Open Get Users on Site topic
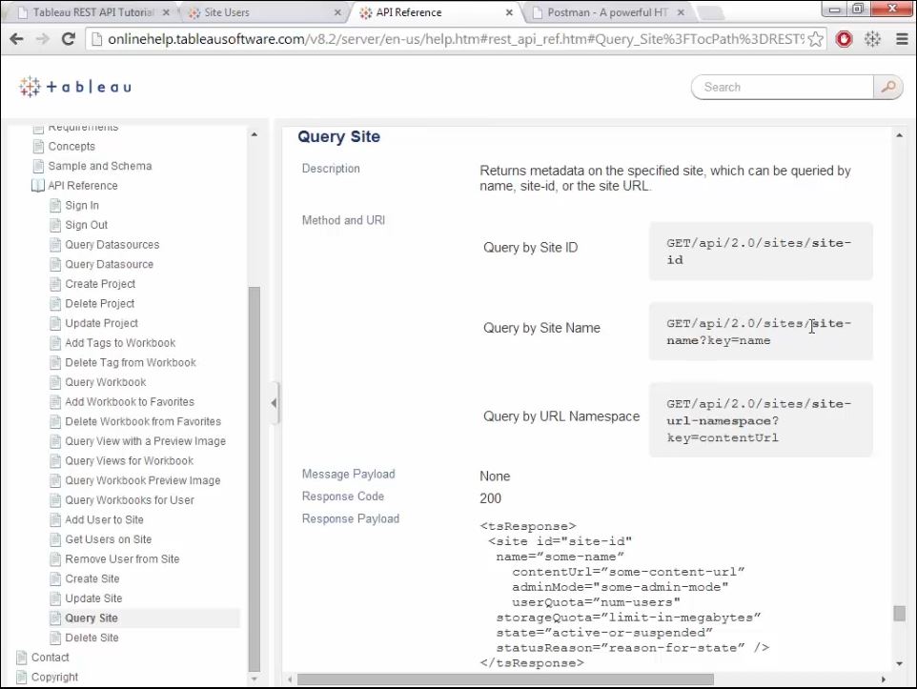This screenshot has width=917, height=689. 109,539
